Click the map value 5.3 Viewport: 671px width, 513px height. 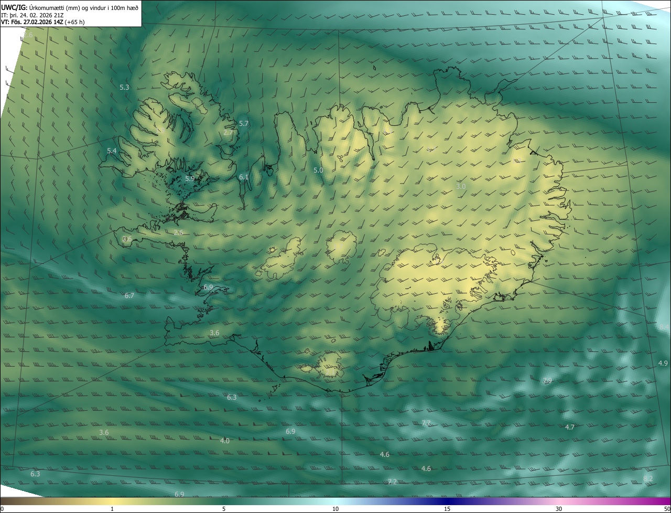pos(124,87)
